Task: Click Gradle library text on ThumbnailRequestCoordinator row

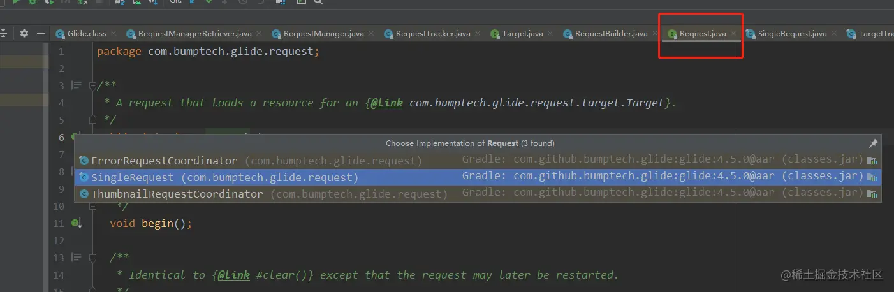Action: [663, 194]
